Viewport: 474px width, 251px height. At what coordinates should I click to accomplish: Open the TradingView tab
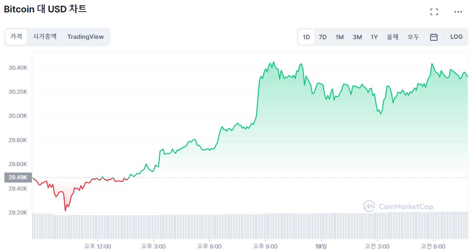pos(85,36)
